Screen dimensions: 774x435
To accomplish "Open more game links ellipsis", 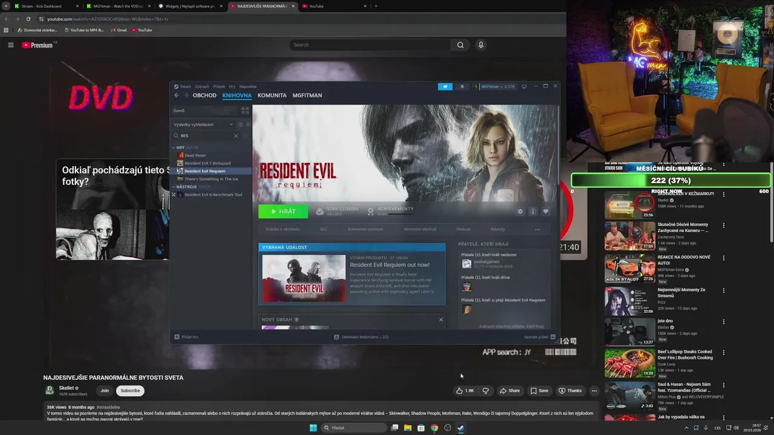I will 537,230.
